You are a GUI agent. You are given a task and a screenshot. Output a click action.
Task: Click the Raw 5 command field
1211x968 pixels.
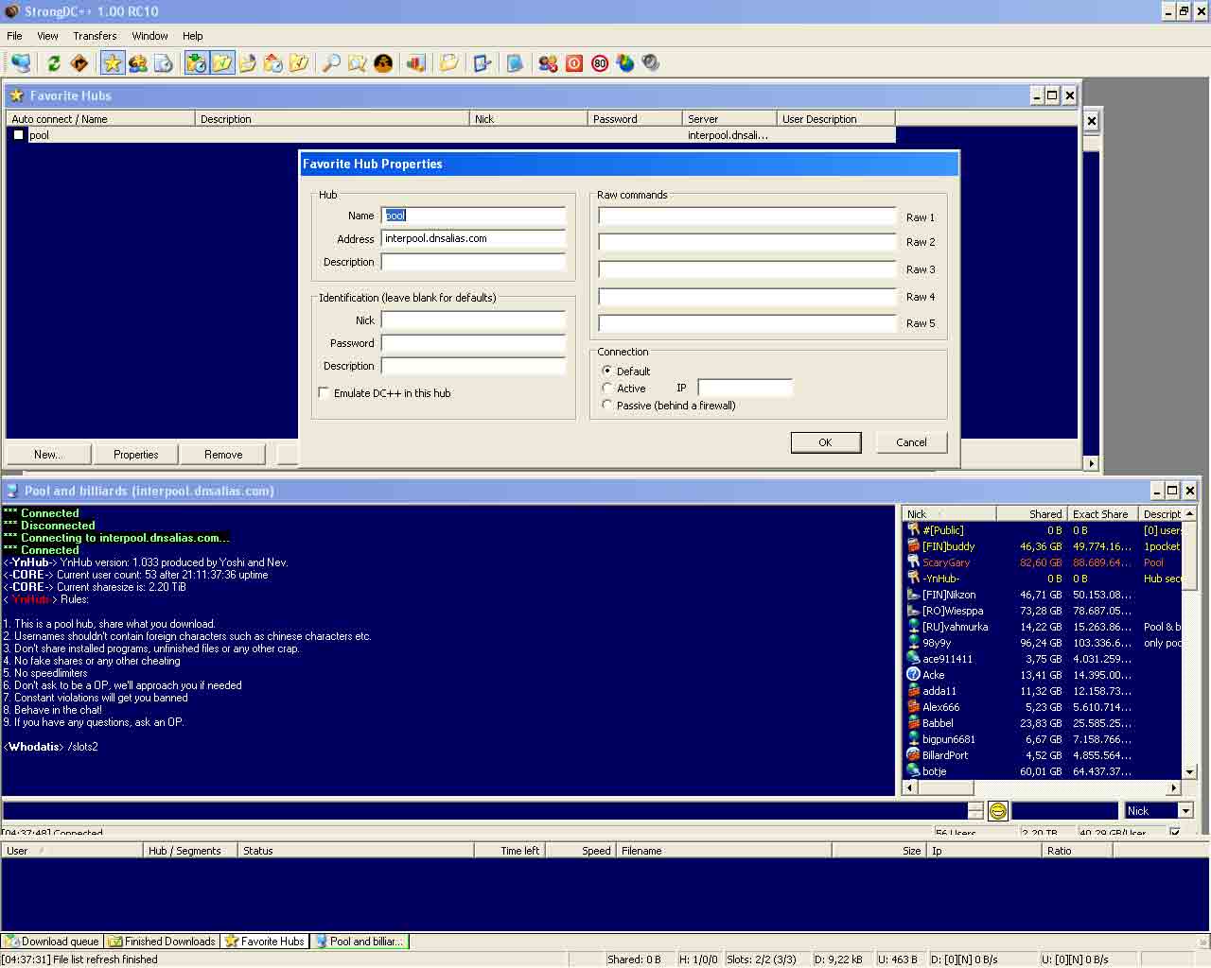pyautogui.click(x=746, y=323)
